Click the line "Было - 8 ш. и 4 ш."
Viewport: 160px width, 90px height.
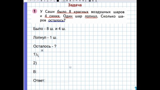tap(49, 29)
